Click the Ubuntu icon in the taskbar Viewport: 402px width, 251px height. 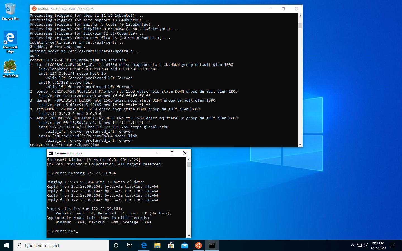click(198, 245)
